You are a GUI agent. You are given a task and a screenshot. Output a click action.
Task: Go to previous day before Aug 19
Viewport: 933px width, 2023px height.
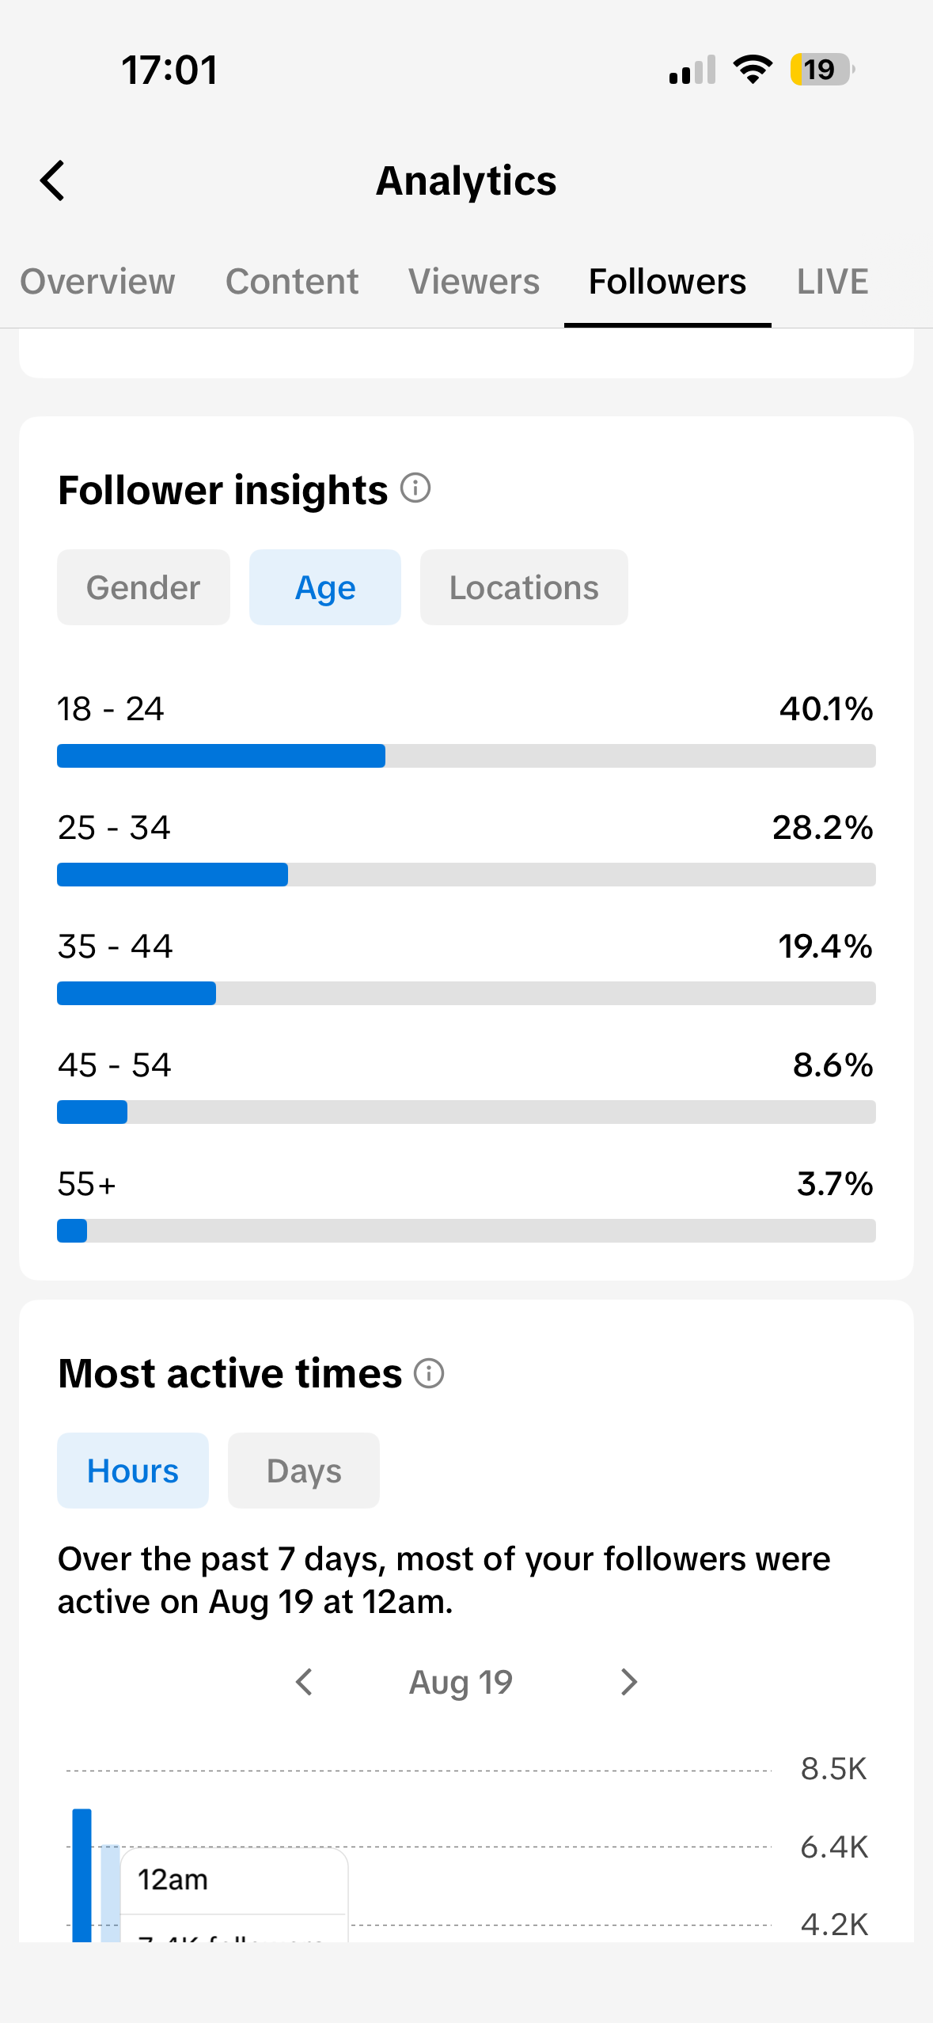tap(304, 1682)
